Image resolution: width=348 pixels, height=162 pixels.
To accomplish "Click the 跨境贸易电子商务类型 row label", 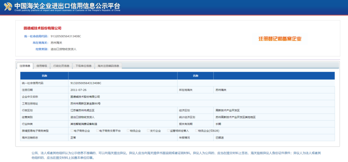I will click(35, 131).
